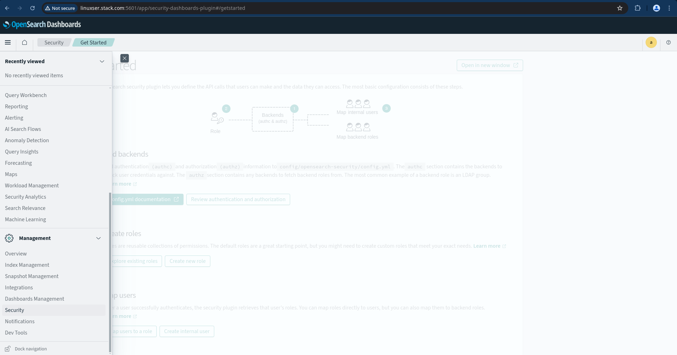Click the Open in new window button
Screen dimensions: 677x355
click(x=490, y=65)
